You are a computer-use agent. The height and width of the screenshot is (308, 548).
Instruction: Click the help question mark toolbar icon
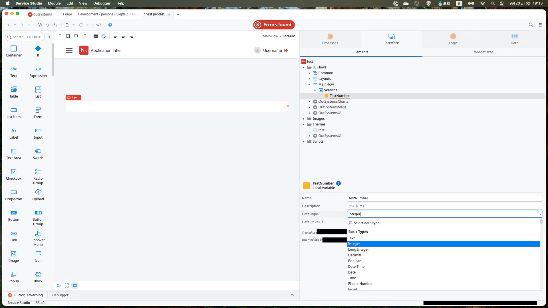(x=110, y=25)
